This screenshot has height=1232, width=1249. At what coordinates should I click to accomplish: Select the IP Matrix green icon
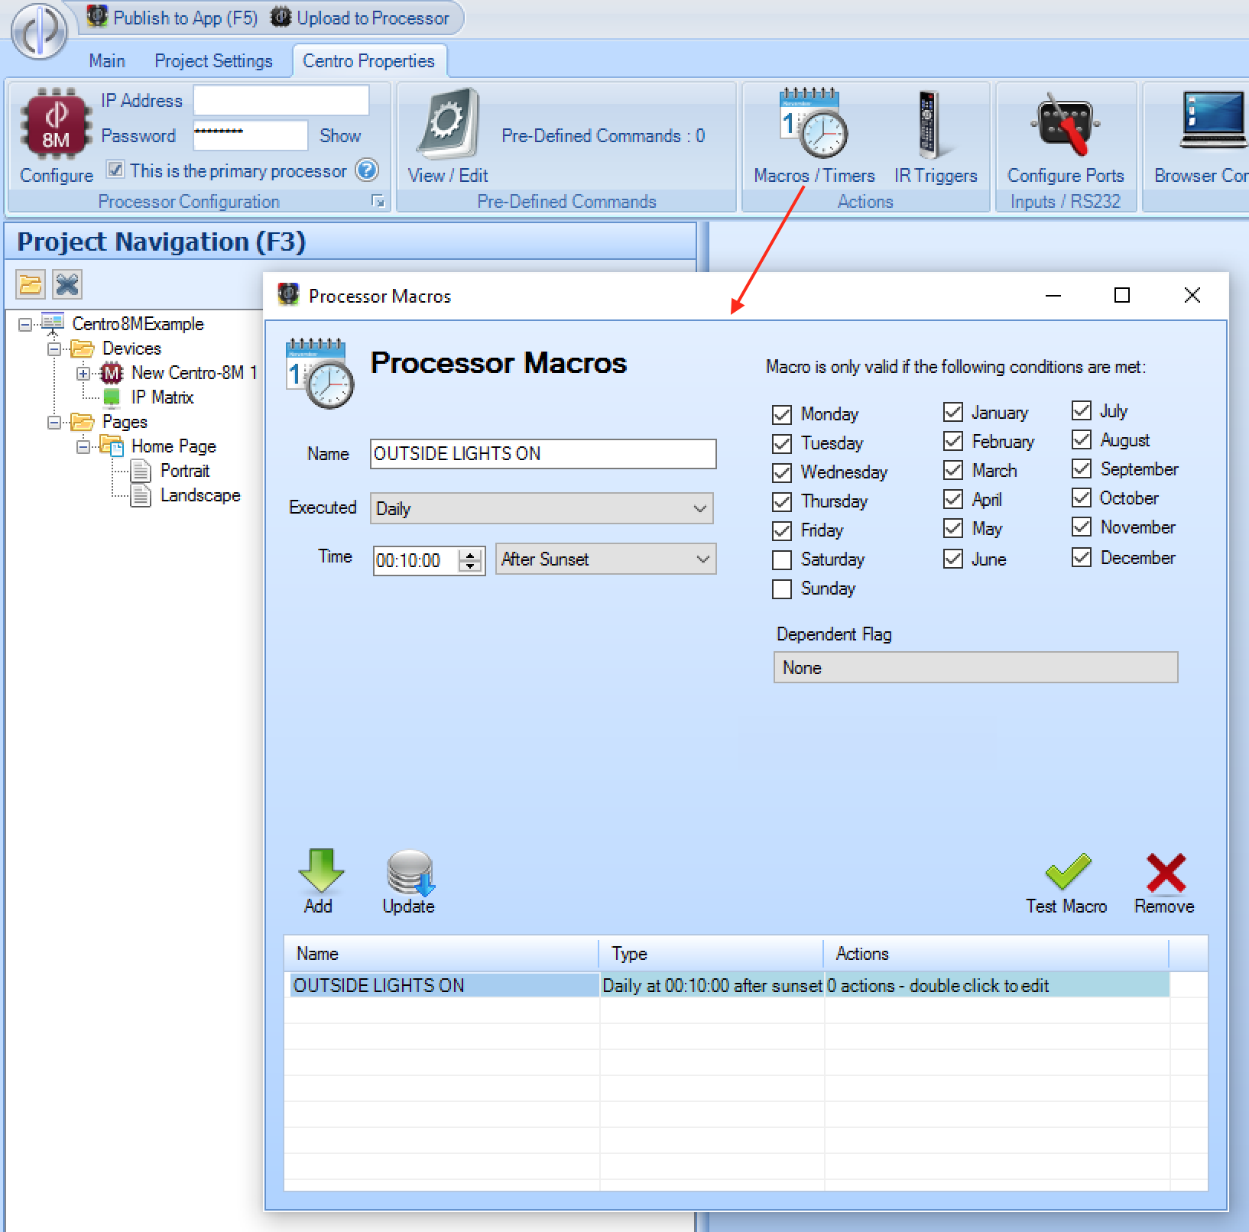[112, 397]
